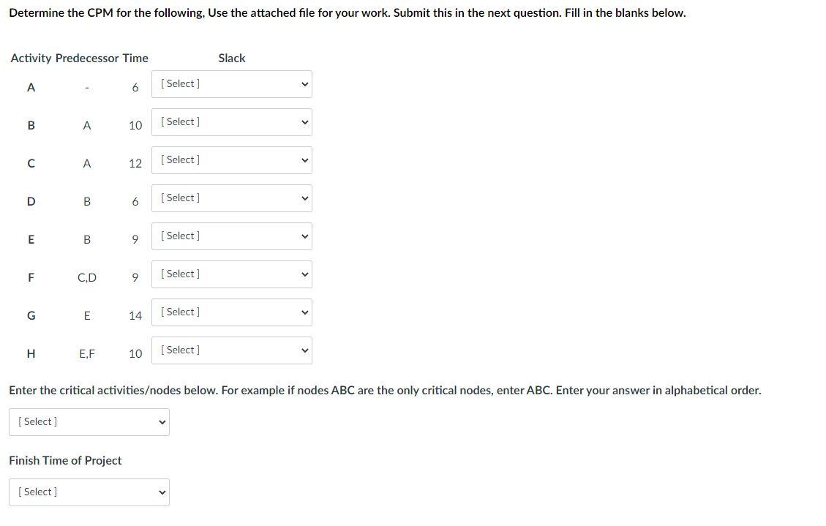826x526 pixels.
Task: Open the Slack dropdown for Activity C
Action: coord(232,159)
